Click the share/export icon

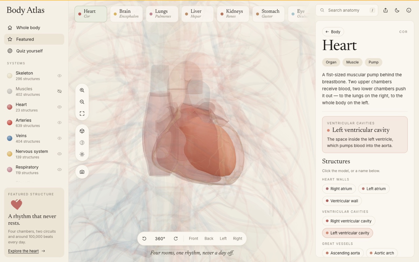(385, 10)
